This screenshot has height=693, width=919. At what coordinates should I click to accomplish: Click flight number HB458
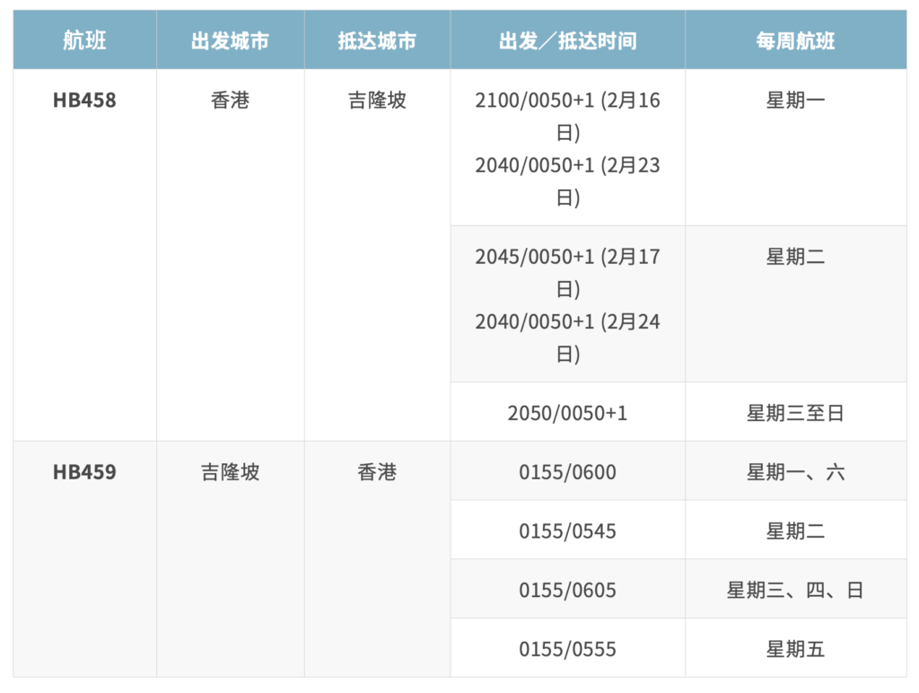[84, 101]
